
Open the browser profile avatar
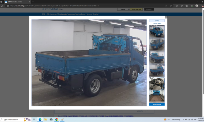(197, 6)
